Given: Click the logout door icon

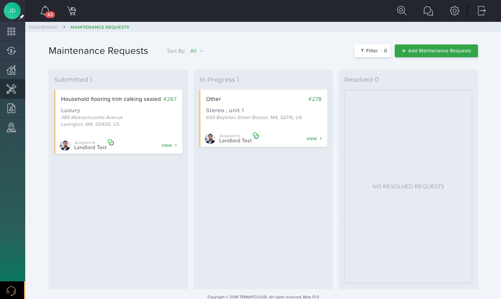Looking at the screenshot, I should (x=482, y=11).
